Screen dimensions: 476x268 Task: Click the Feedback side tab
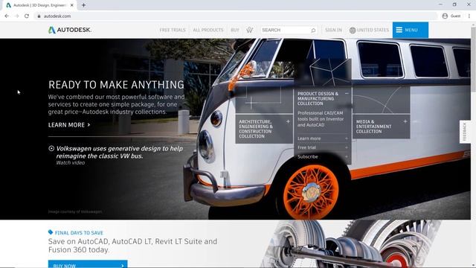click(464, 132)
